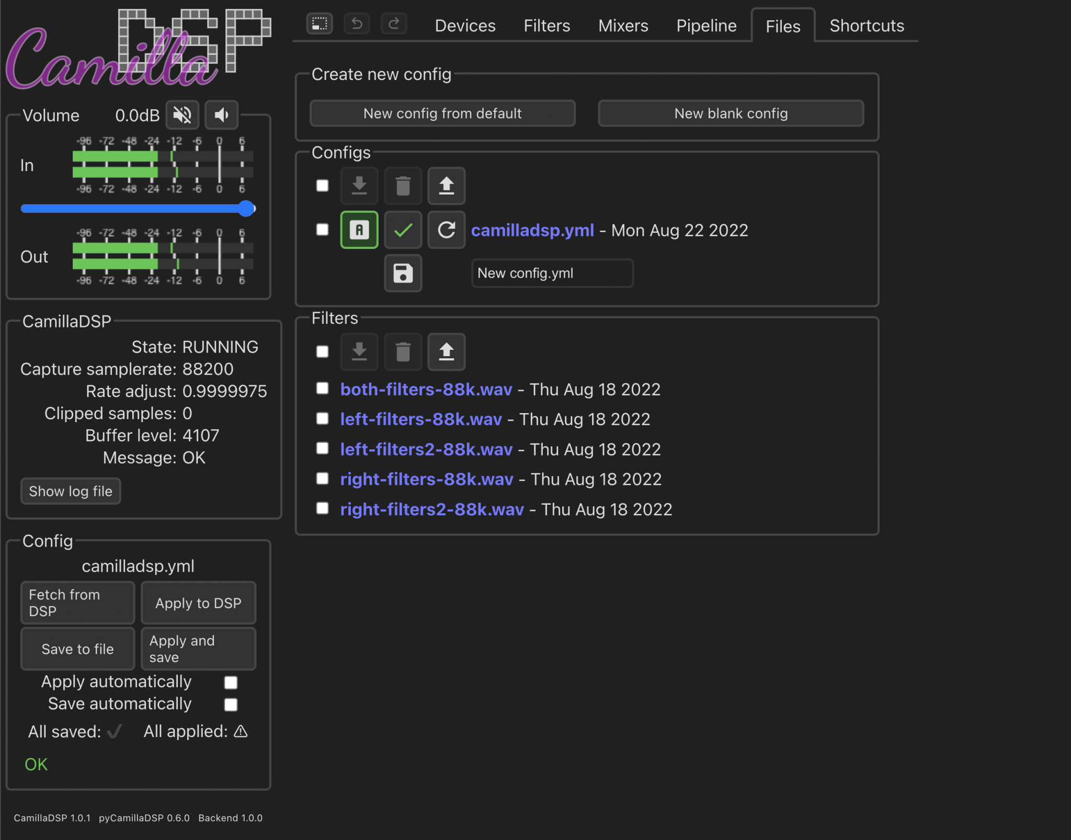Screen dimensions: 1071x840
Task: Click Fetch from DSP button
Action: (x=77, y=603)
